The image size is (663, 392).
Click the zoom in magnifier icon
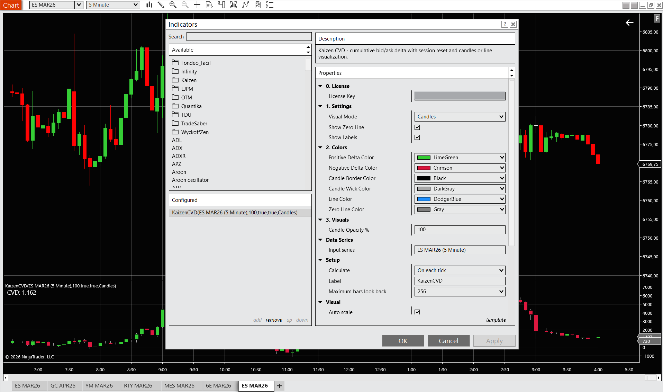click(x=173, y=5)
